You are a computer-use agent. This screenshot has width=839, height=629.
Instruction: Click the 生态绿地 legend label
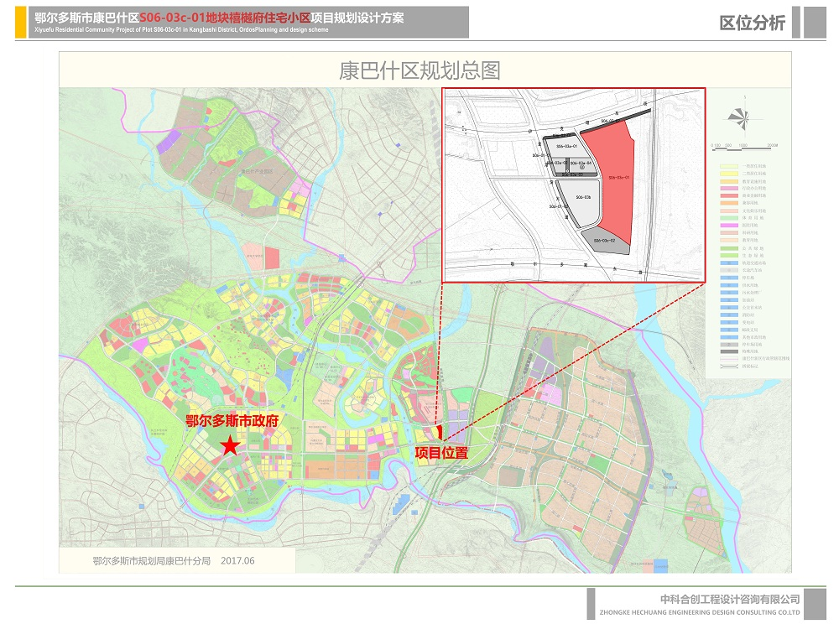click(x=753, y=256)
